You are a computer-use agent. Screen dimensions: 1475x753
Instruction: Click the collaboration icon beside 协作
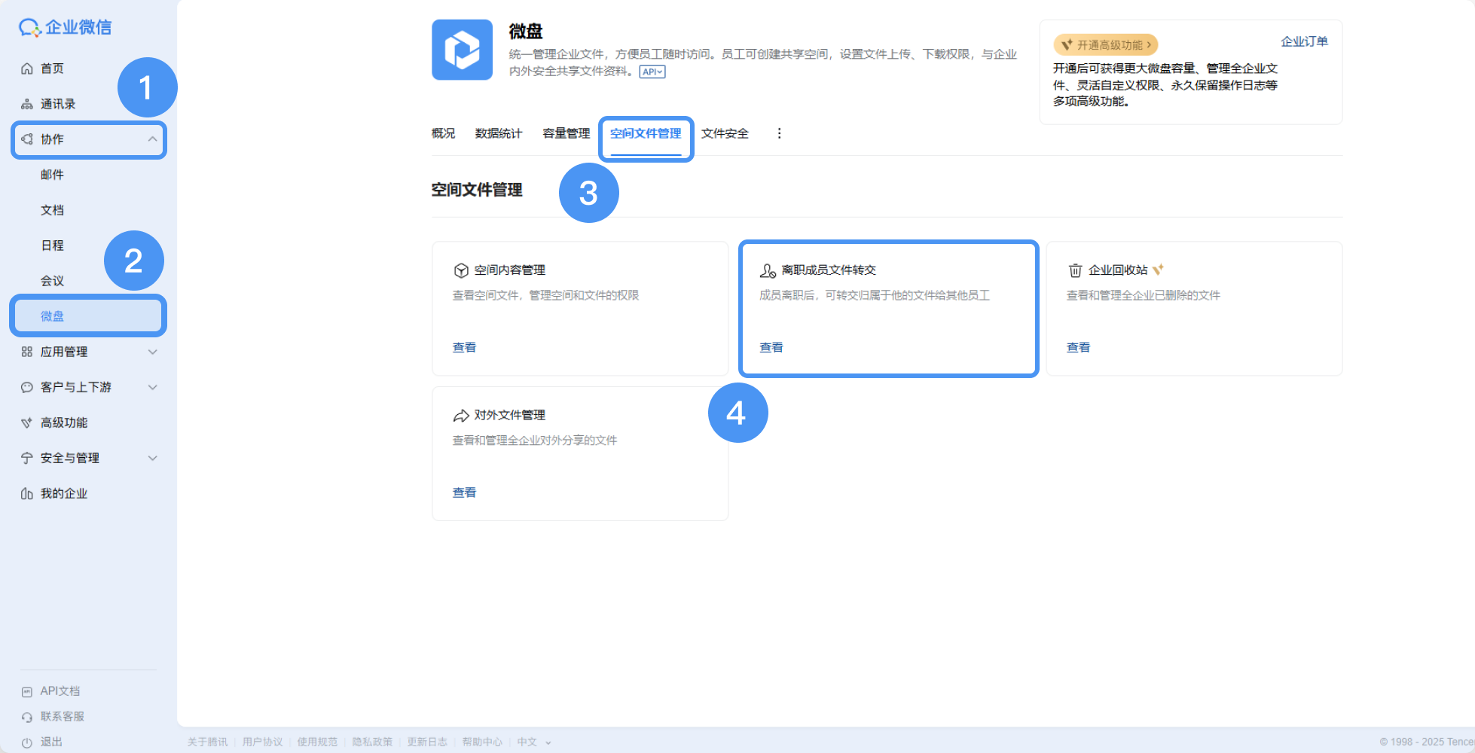pos(27,139)
